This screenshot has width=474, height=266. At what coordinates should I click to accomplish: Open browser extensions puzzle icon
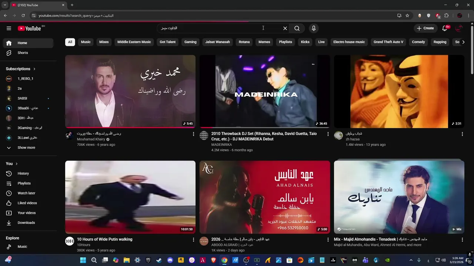click(x=446, y=16)
